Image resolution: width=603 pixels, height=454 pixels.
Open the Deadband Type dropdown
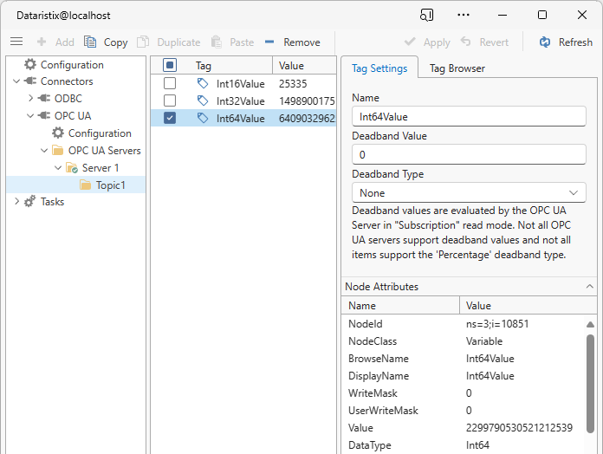point(469,192)
